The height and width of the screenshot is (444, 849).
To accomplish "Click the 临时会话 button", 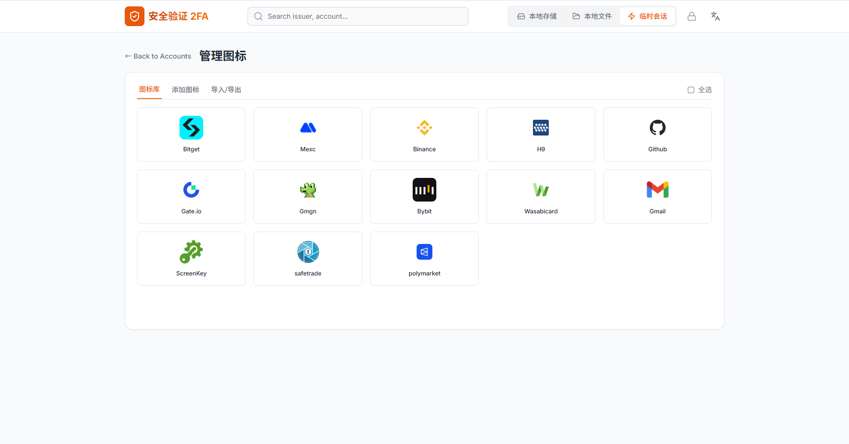I will pos(647,16).
